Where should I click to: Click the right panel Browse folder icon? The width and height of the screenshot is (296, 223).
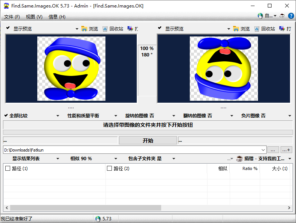[x=236, y=29]
